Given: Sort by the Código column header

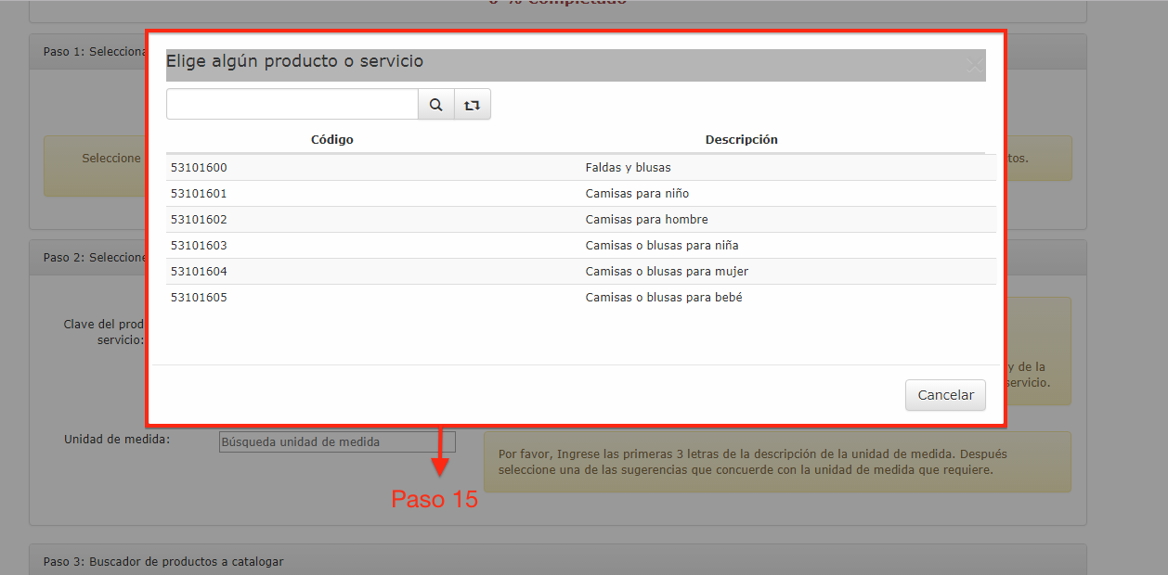Looking at the screenshot, I should point(331,140).
